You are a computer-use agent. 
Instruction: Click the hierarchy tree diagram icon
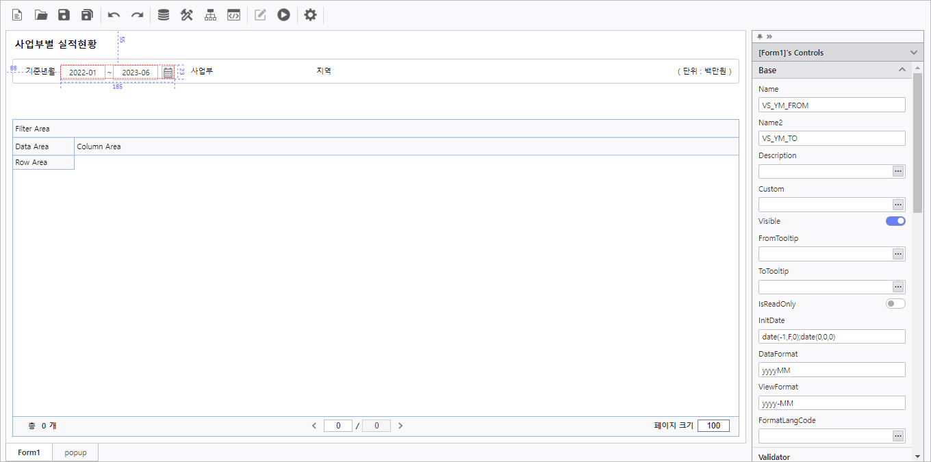210,15
